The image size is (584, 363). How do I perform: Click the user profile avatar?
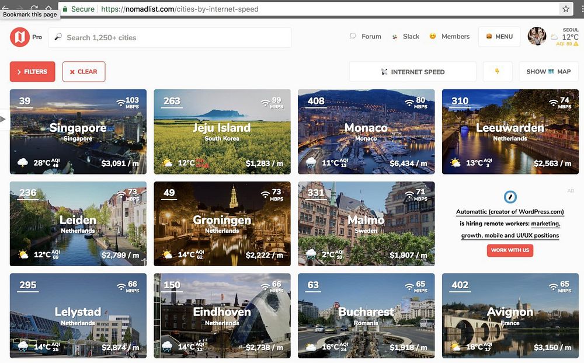[537, 36]
